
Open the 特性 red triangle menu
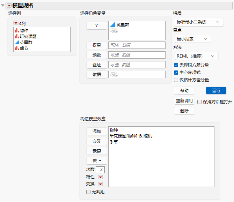pyautogui.click(x=100, y=177)
